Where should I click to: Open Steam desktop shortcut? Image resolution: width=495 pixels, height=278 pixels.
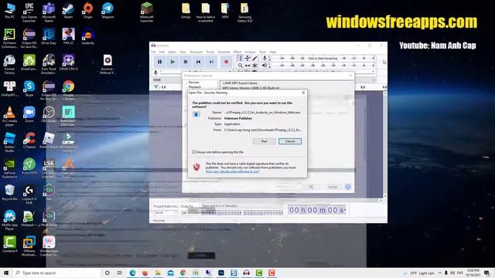(68, 10)
